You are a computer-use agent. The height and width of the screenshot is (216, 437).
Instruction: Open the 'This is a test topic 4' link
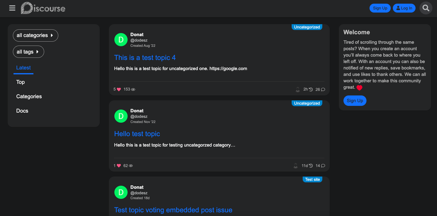(145, 58)
